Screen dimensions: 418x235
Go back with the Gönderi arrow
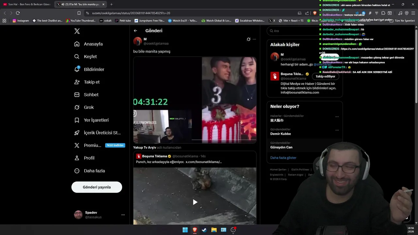136,31
